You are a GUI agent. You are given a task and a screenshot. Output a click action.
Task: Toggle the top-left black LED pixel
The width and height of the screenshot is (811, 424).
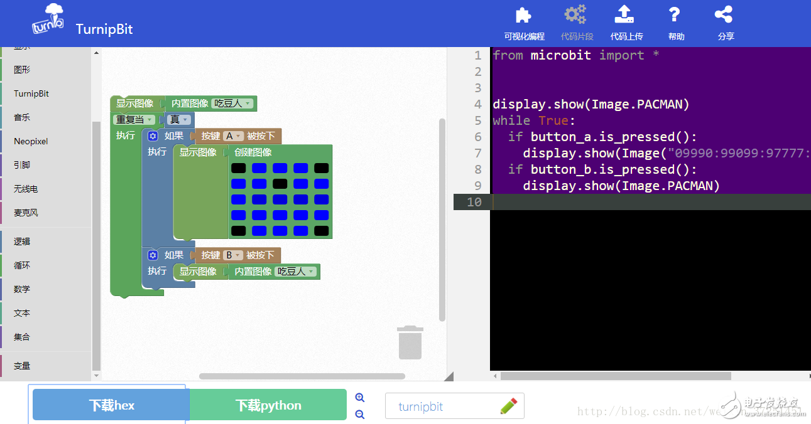[x=238, y=168]
